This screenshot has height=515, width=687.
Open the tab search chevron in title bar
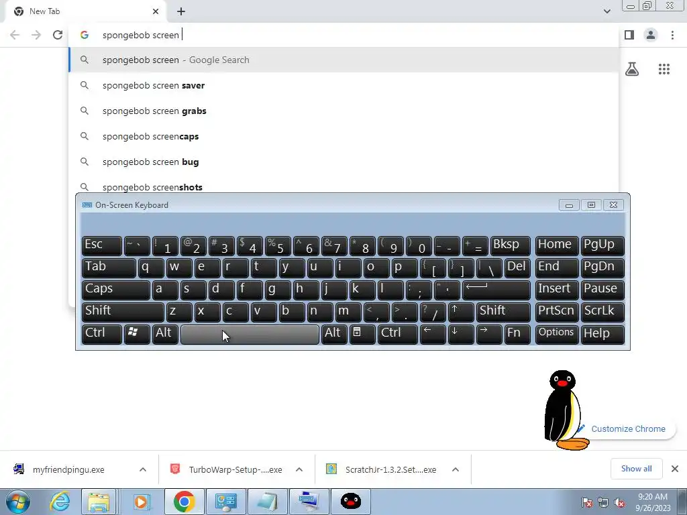pyautogui.click(x=606, y=11)
